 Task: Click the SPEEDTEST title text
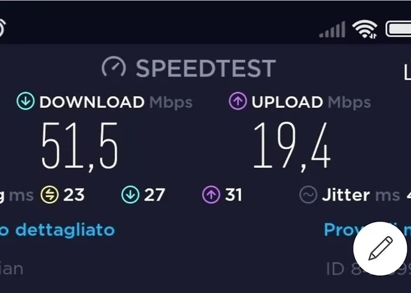[x=206, y=69]
